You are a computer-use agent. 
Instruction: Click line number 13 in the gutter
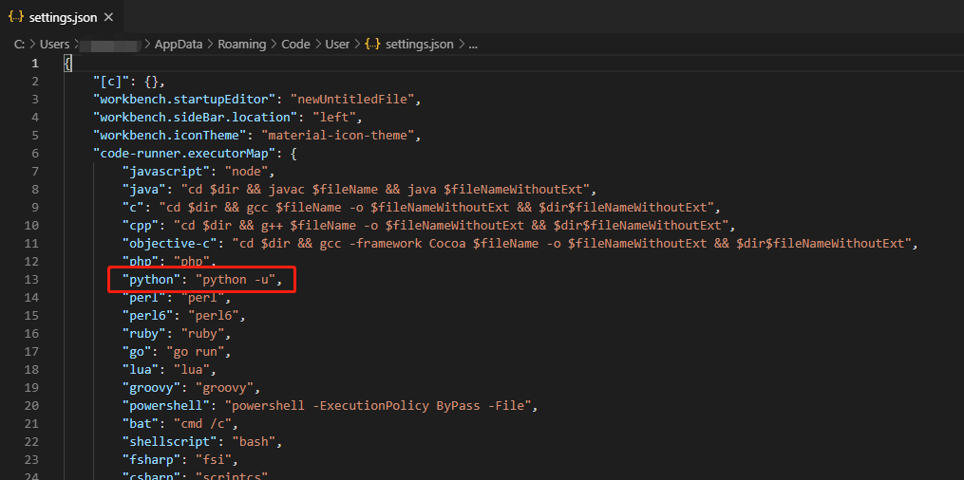coord(32,279)
